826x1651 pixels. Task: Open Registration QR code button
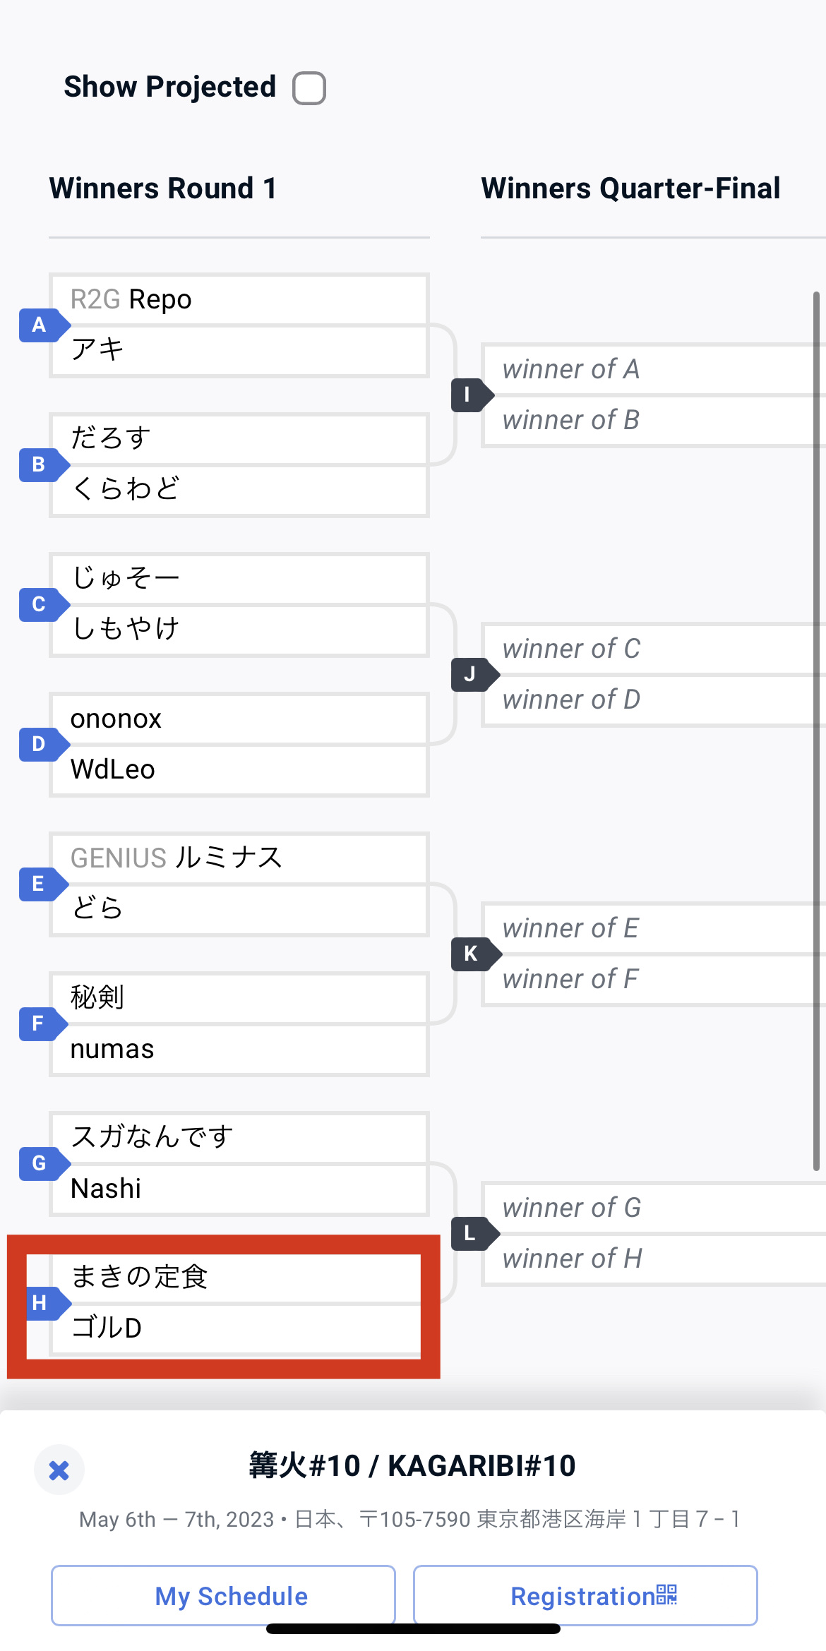coord(585,1596)
